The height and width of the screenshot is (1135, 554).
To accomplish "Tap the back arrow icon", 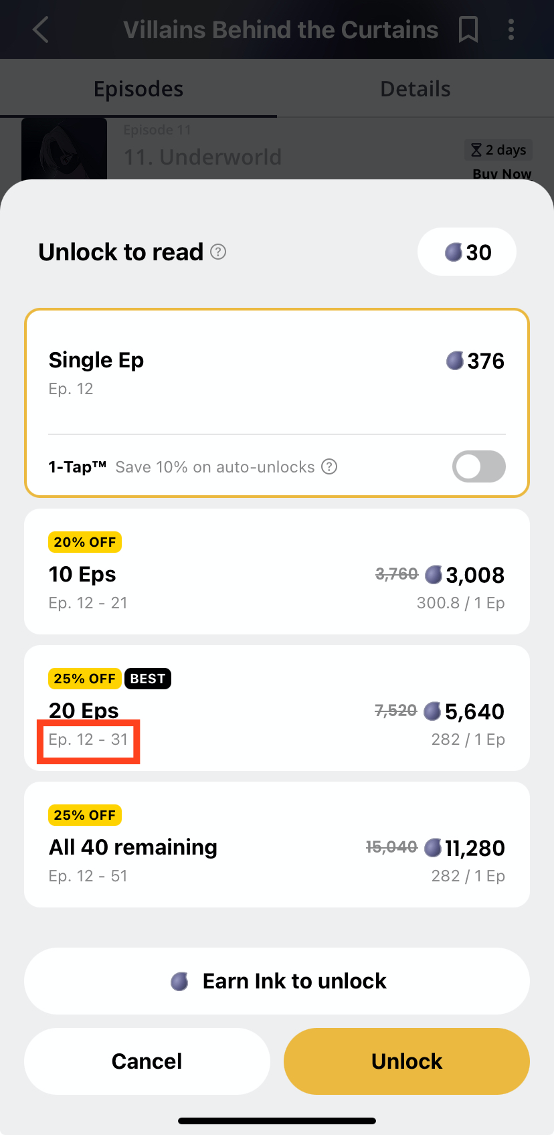I will pyautogui.click(x=41, y=29).
